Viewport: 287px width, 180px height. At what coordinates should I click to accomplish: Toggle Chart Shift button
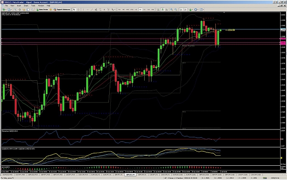pos(185,10)
